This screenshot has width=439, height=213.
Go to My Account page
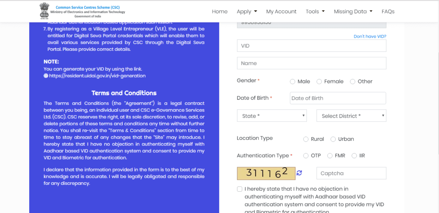pyautogui.click(x=281, y=12)
